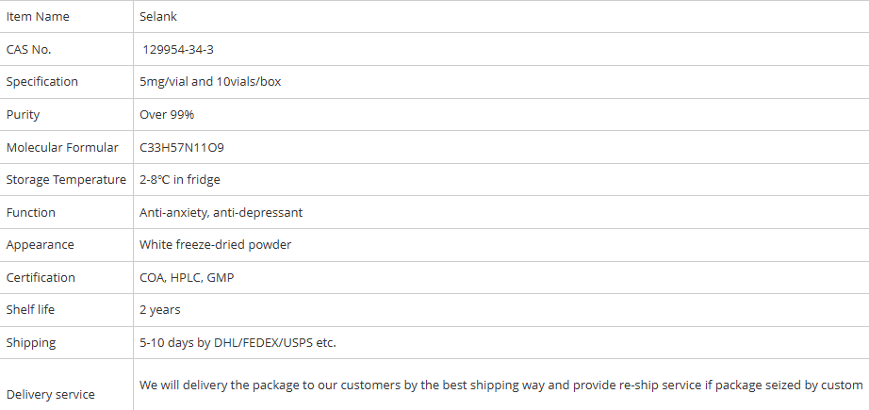This screenshot has height=410, width=869.
Task: Click the 'Item Name' label cell
Action: tap(38, 17)
